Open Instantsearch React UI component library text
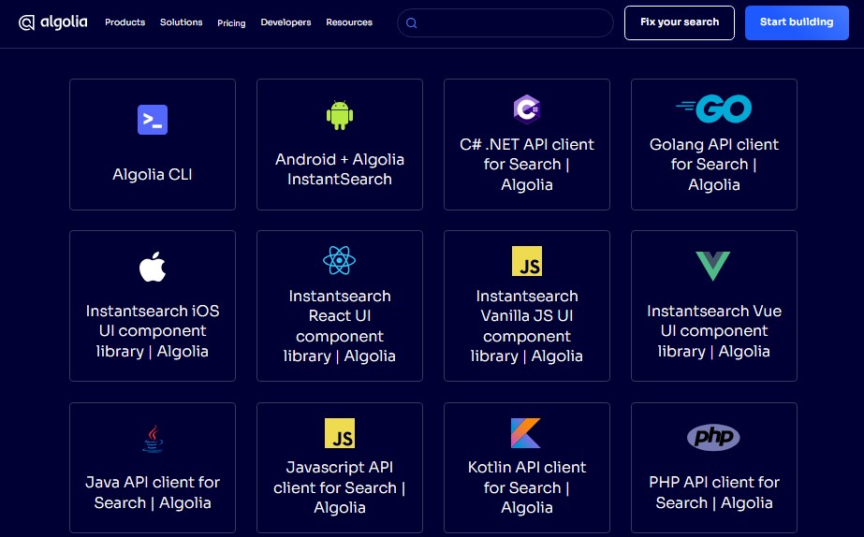The image size is (864, 537). 340,327
